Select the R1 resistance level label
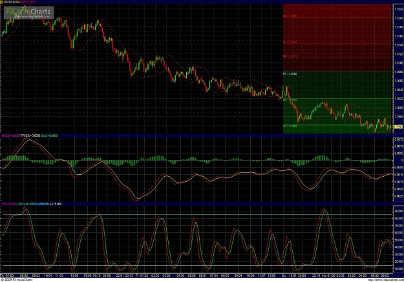Image resolution: width=404 pixels, height=282 pixels. tap(290, 42)
